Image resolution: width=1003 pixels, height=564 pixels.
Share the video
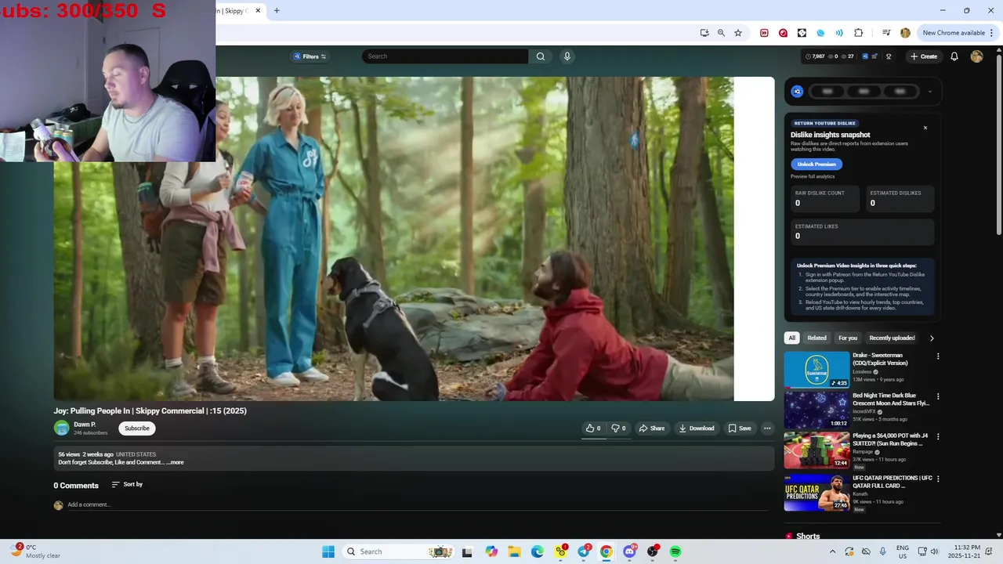pyautogui.click(x=652, y=428)
